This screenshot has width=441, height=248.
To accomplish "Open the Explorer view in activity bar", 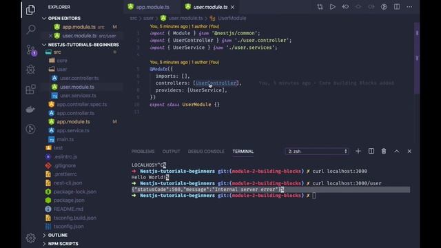I will (30, 10).
